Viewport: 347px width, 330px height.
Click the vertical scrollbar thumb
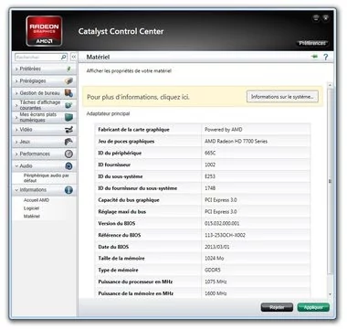point(330,182)
